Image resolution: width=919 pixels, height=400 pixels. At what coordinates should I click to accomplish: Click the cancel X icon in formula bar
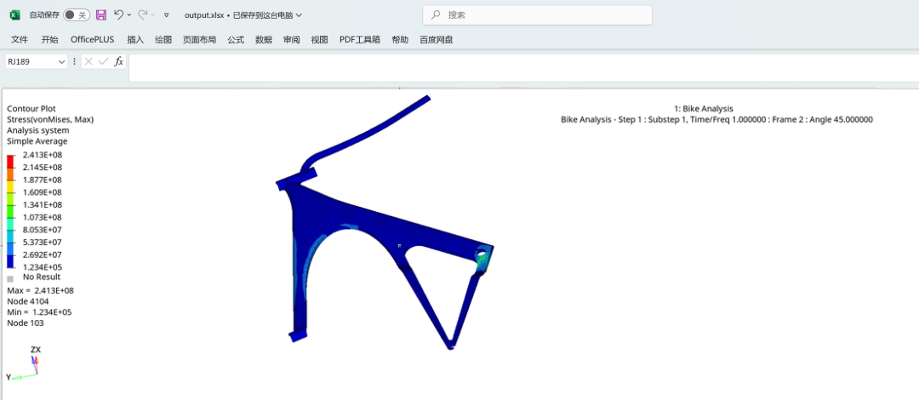[x=88, y=62]
